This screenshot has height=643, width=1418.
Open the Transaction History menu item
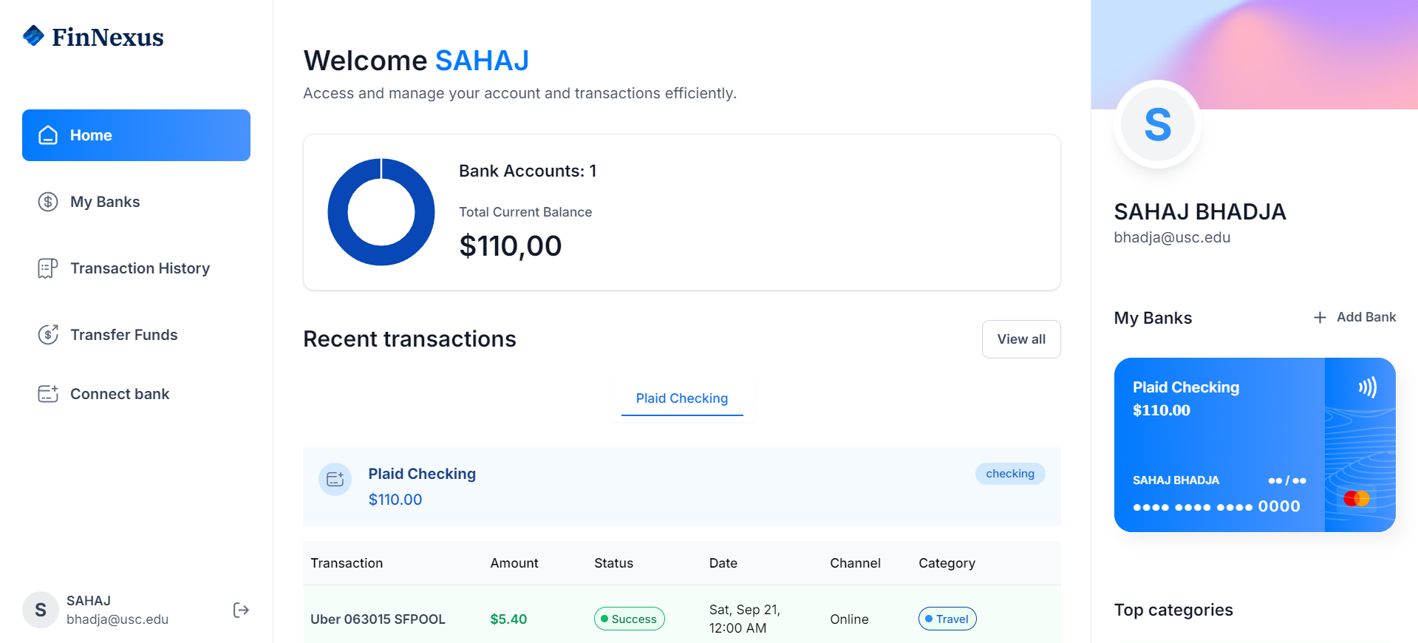[140, 268]
